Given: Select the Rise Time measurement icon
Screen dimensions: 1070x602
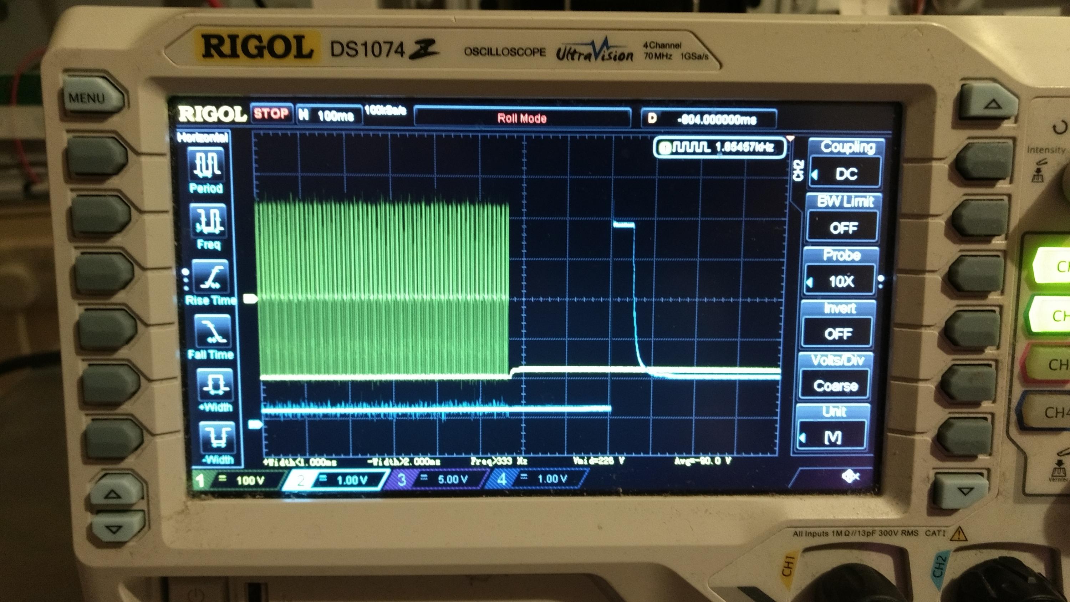Looking at the screenshot, I should coord(210,276).
